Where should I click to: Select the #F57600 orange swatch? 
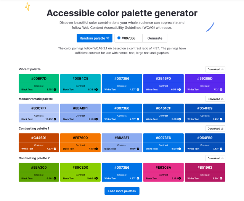80,143
